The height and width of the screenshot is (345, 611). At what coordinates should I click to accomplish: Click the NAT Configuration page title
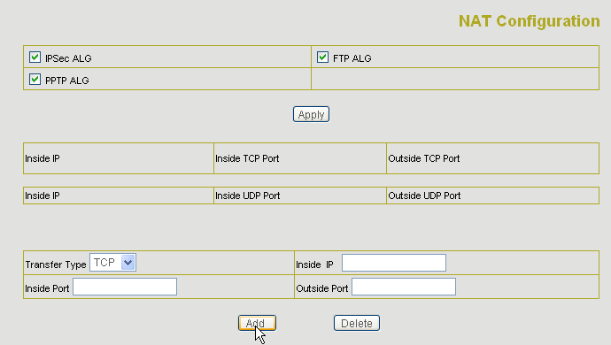tap(530, 21)
